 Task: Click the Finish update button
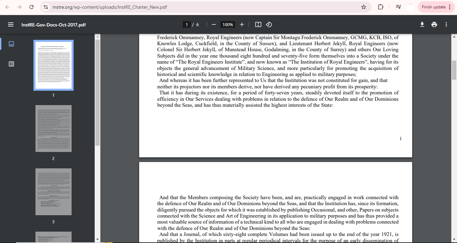click(x=436, y=7)
